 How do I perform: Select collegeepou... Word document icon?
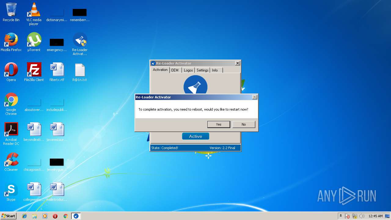[x=34, y=192]
